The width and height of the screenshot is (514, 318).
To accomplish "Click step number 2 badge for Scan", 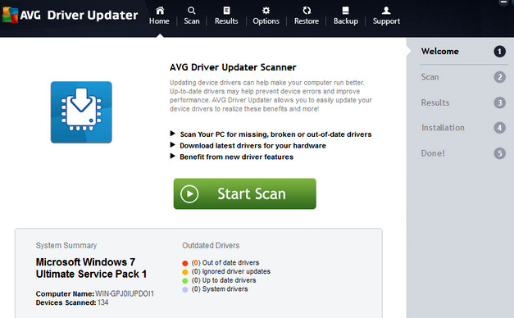I will (499, 77).
